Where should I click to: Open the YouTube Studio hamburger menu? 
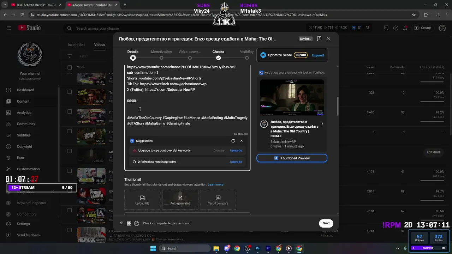point(9,28)
